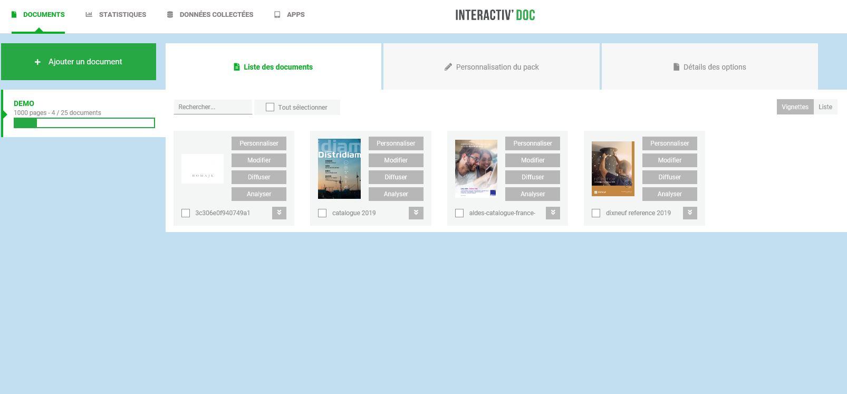Click the file icon beside Détails des options

(676, 67)
